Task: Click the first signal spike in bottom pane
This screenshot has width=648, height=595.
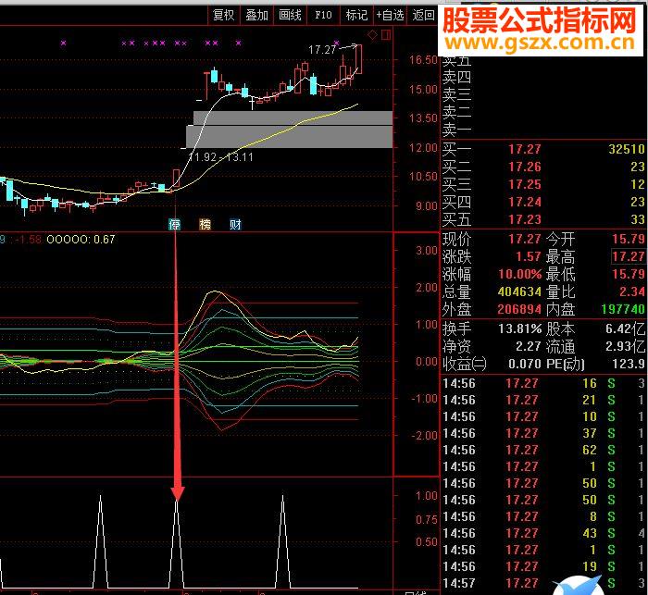Action: (100, 541)
